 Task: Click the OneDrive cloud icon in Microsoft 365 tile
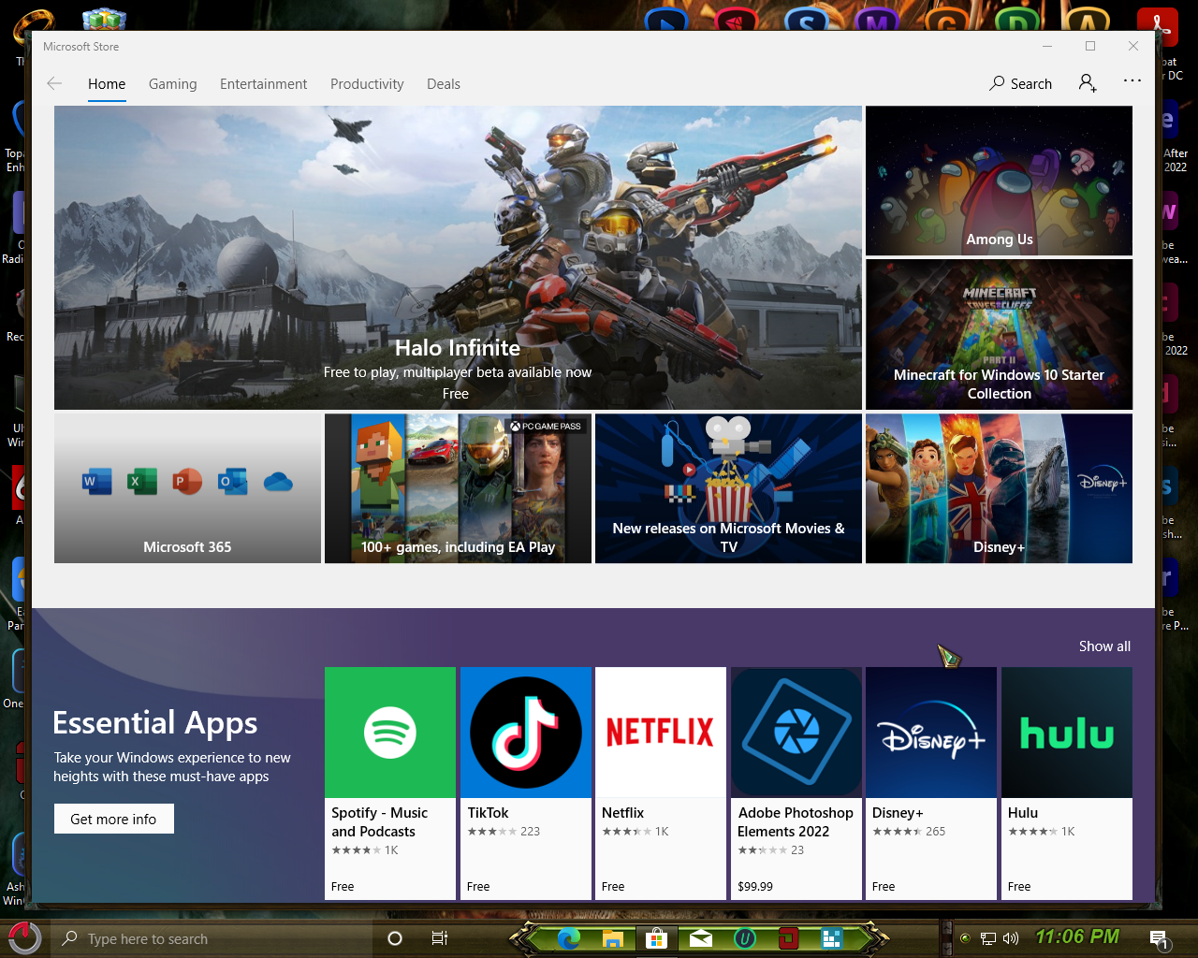click(x=278, y=482)
